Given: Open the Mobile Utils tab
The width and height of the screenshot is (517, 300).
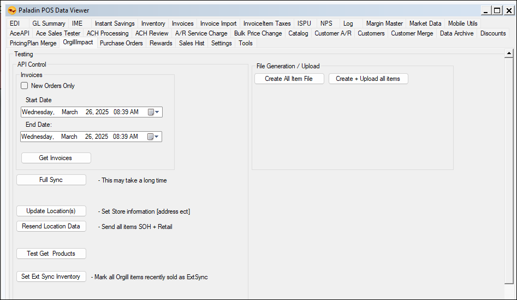Looking at the screenshot, I should pos(462,23).
